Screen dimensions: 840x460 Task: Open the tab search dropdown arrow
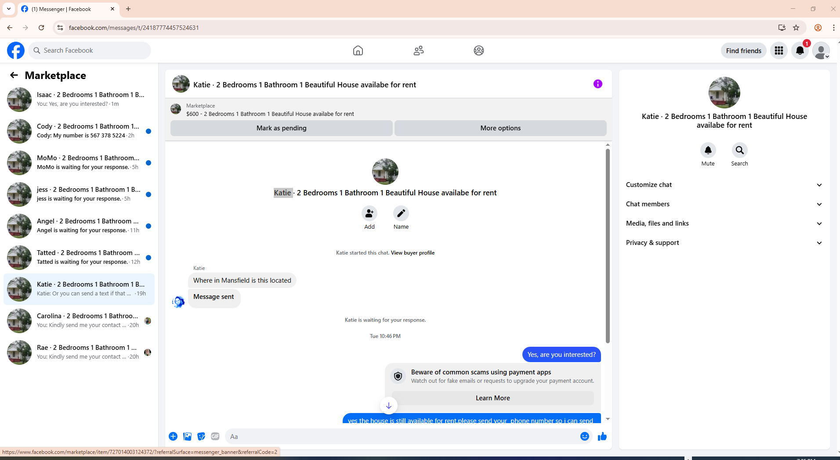click(9, 9)
